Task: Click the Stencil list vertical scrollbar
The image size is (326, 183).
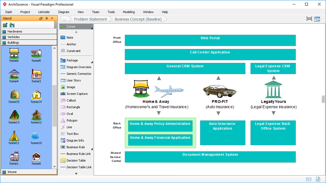Action: 54,106
